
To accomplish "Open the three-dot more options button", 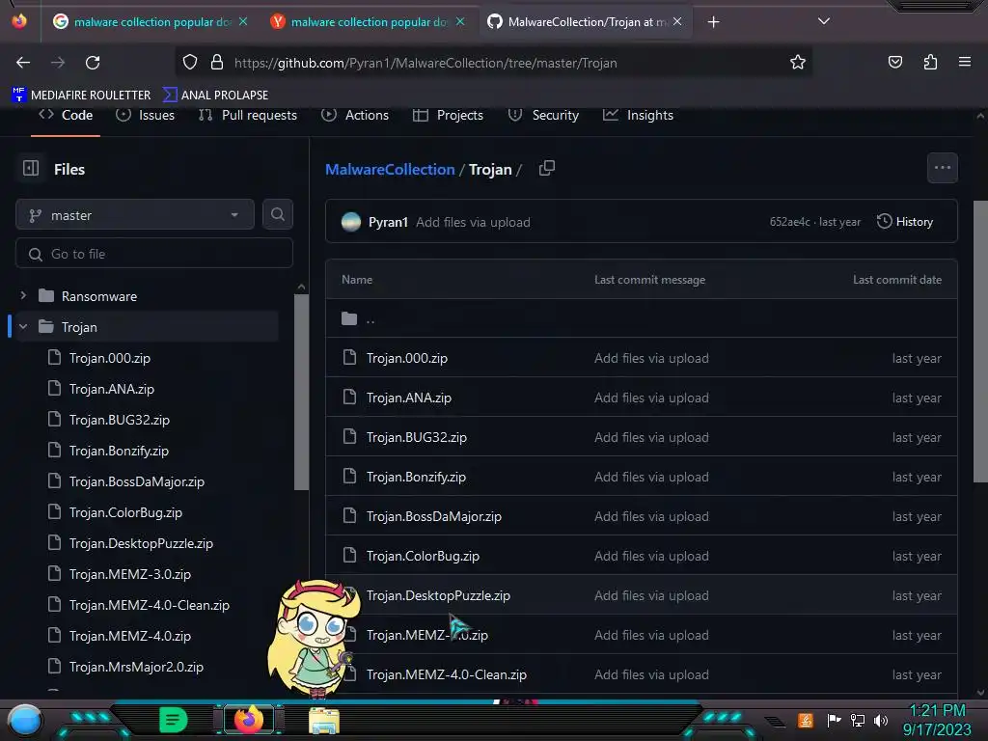I will 943,168.
